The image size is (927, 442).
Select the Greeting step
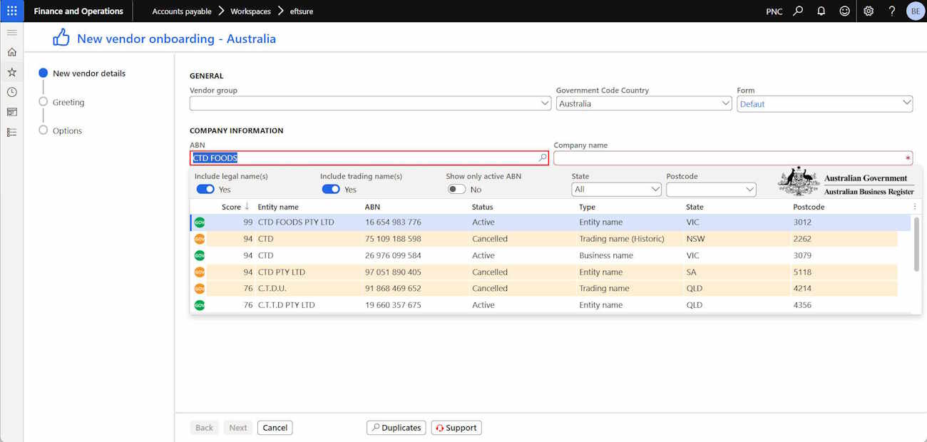tap(62, 102)
